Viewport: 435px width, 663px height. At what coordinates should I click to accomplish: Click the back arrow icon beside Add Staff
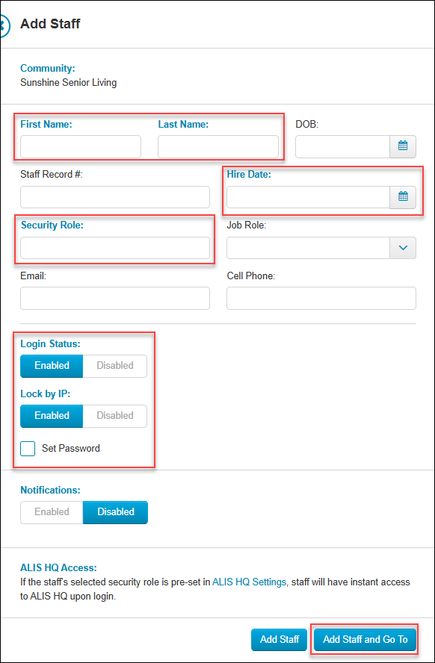(4, 23)
